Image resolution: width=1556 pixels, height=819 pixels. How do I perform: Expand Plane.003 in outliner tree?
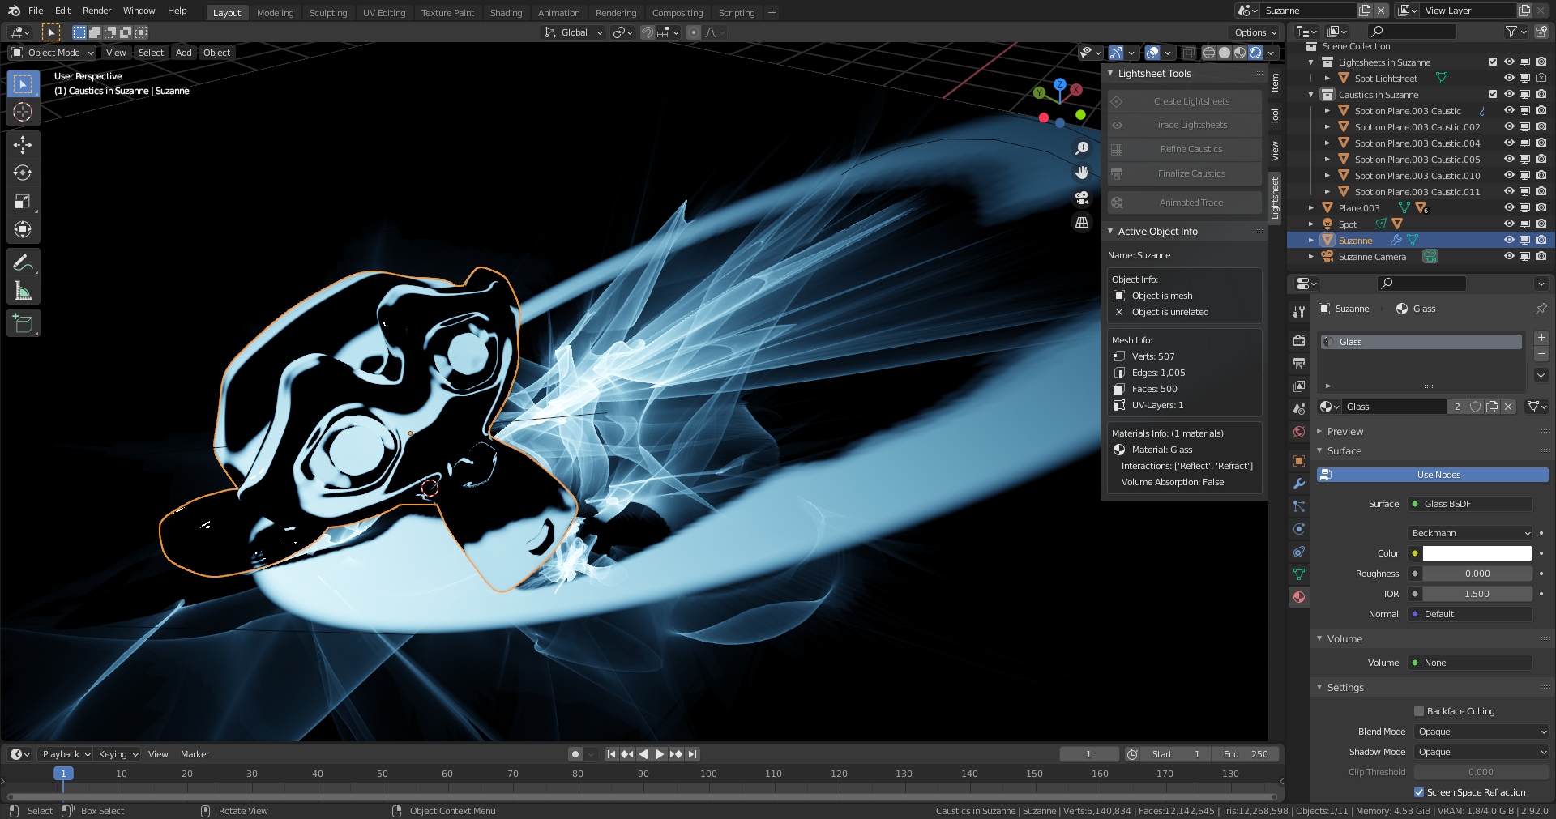1311,208
